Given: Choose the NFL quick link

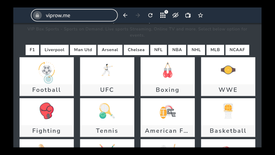Looking at the screenshot, I should point(158,50).
